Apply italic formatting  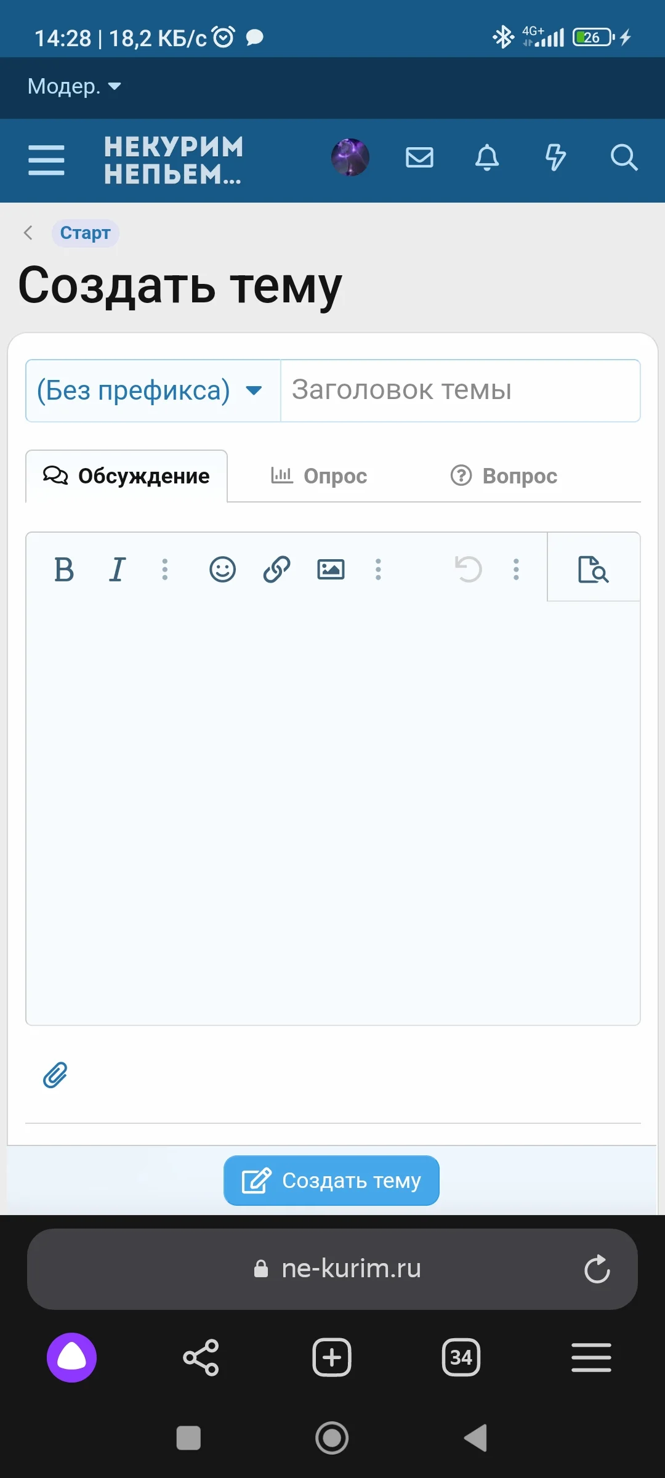tap(117, 570)
